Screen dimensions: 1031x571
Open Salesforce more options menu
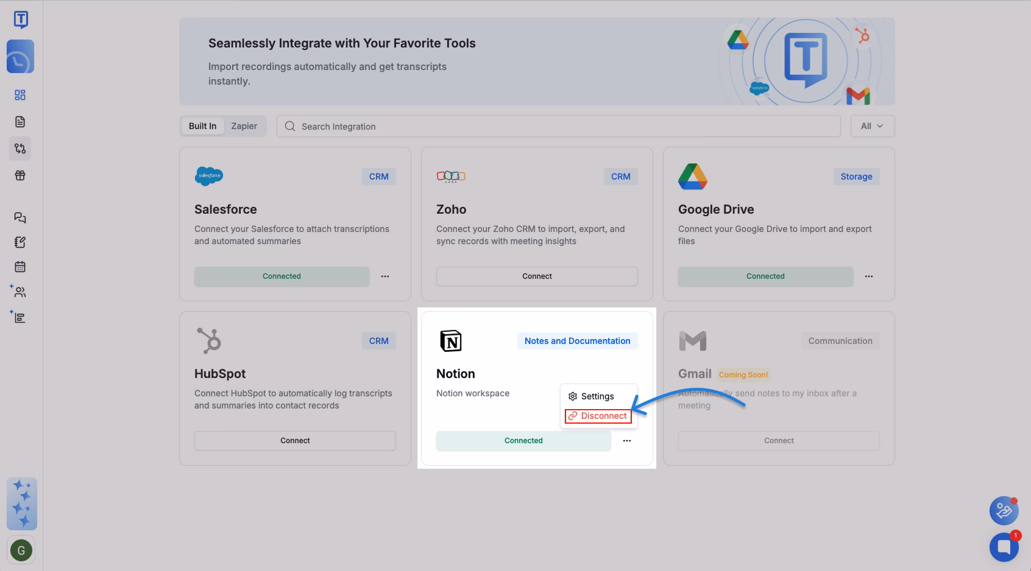coord(385,276)
